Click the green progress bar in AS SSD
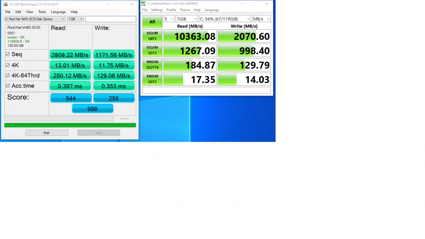Viewport: 425px width, 239px height. click(x=70, y=125)
